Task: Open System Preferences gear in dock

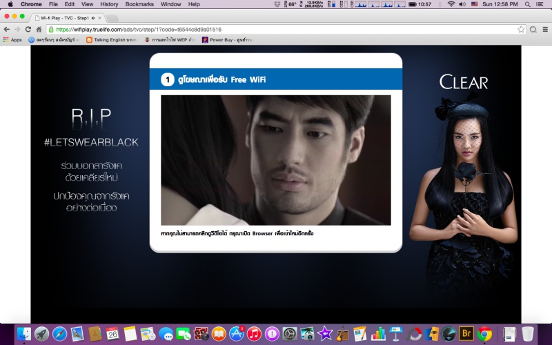Action: point(290,334)
